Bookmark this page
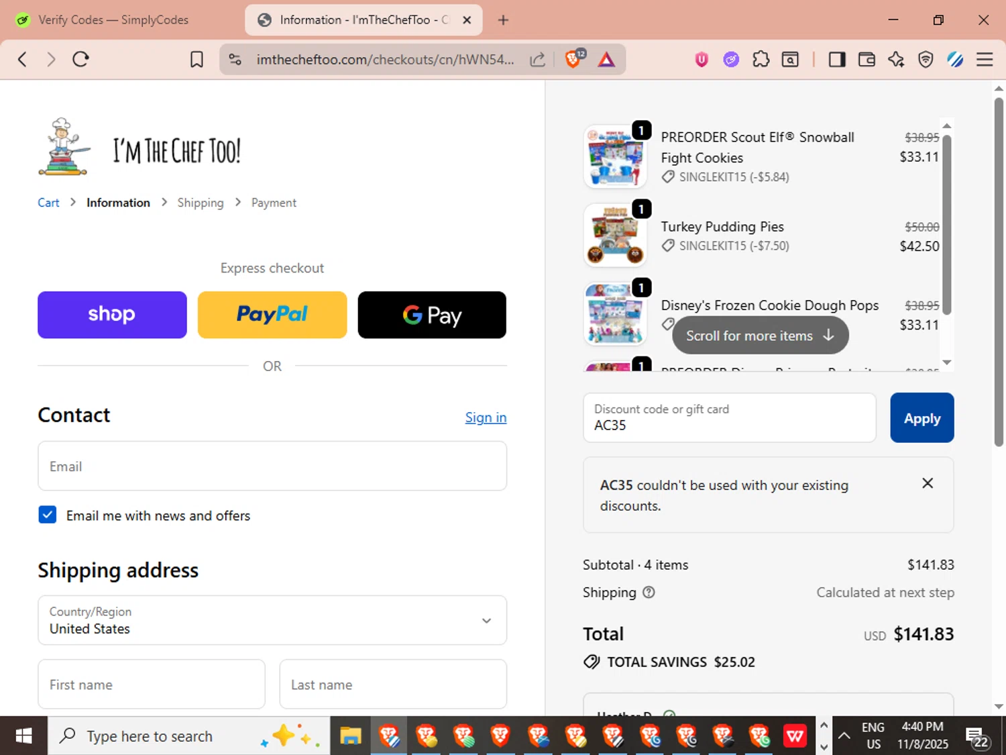 coord(197,60)
